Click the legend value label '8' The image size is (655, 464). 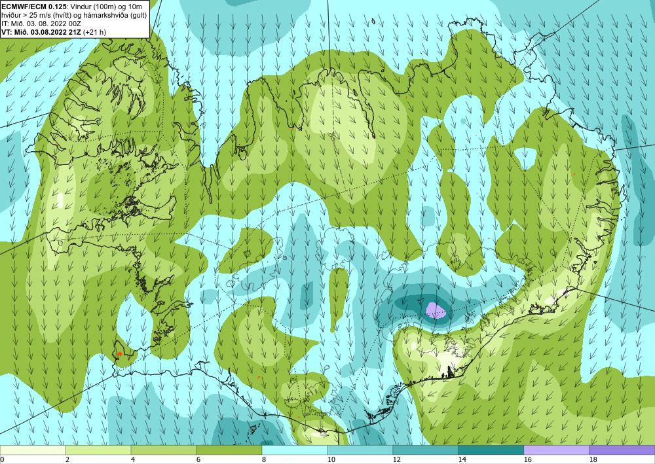pyautogui.click(x=263, y=460)
